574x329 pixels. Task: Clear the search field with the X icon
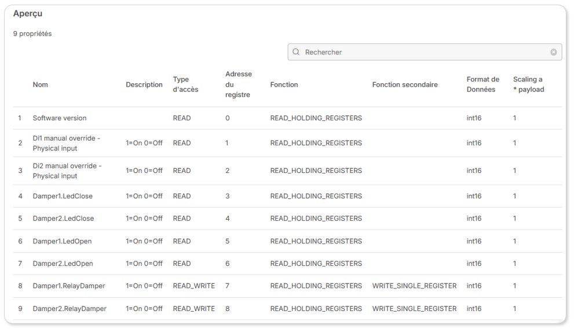point(554,52)
